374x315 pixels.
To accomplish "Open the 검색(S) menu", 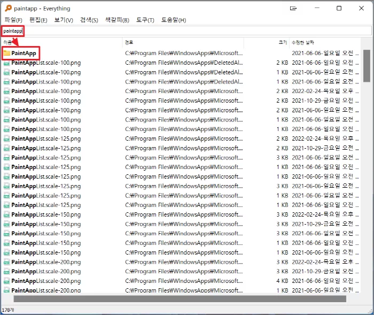I will point(89,20).
